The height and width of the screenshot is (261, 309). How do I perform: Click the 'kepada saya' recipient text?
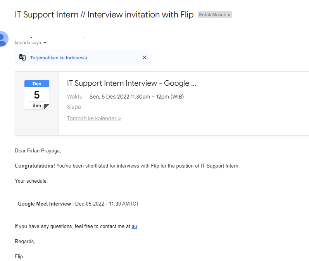pyautogui.click(x=28, y=43)
